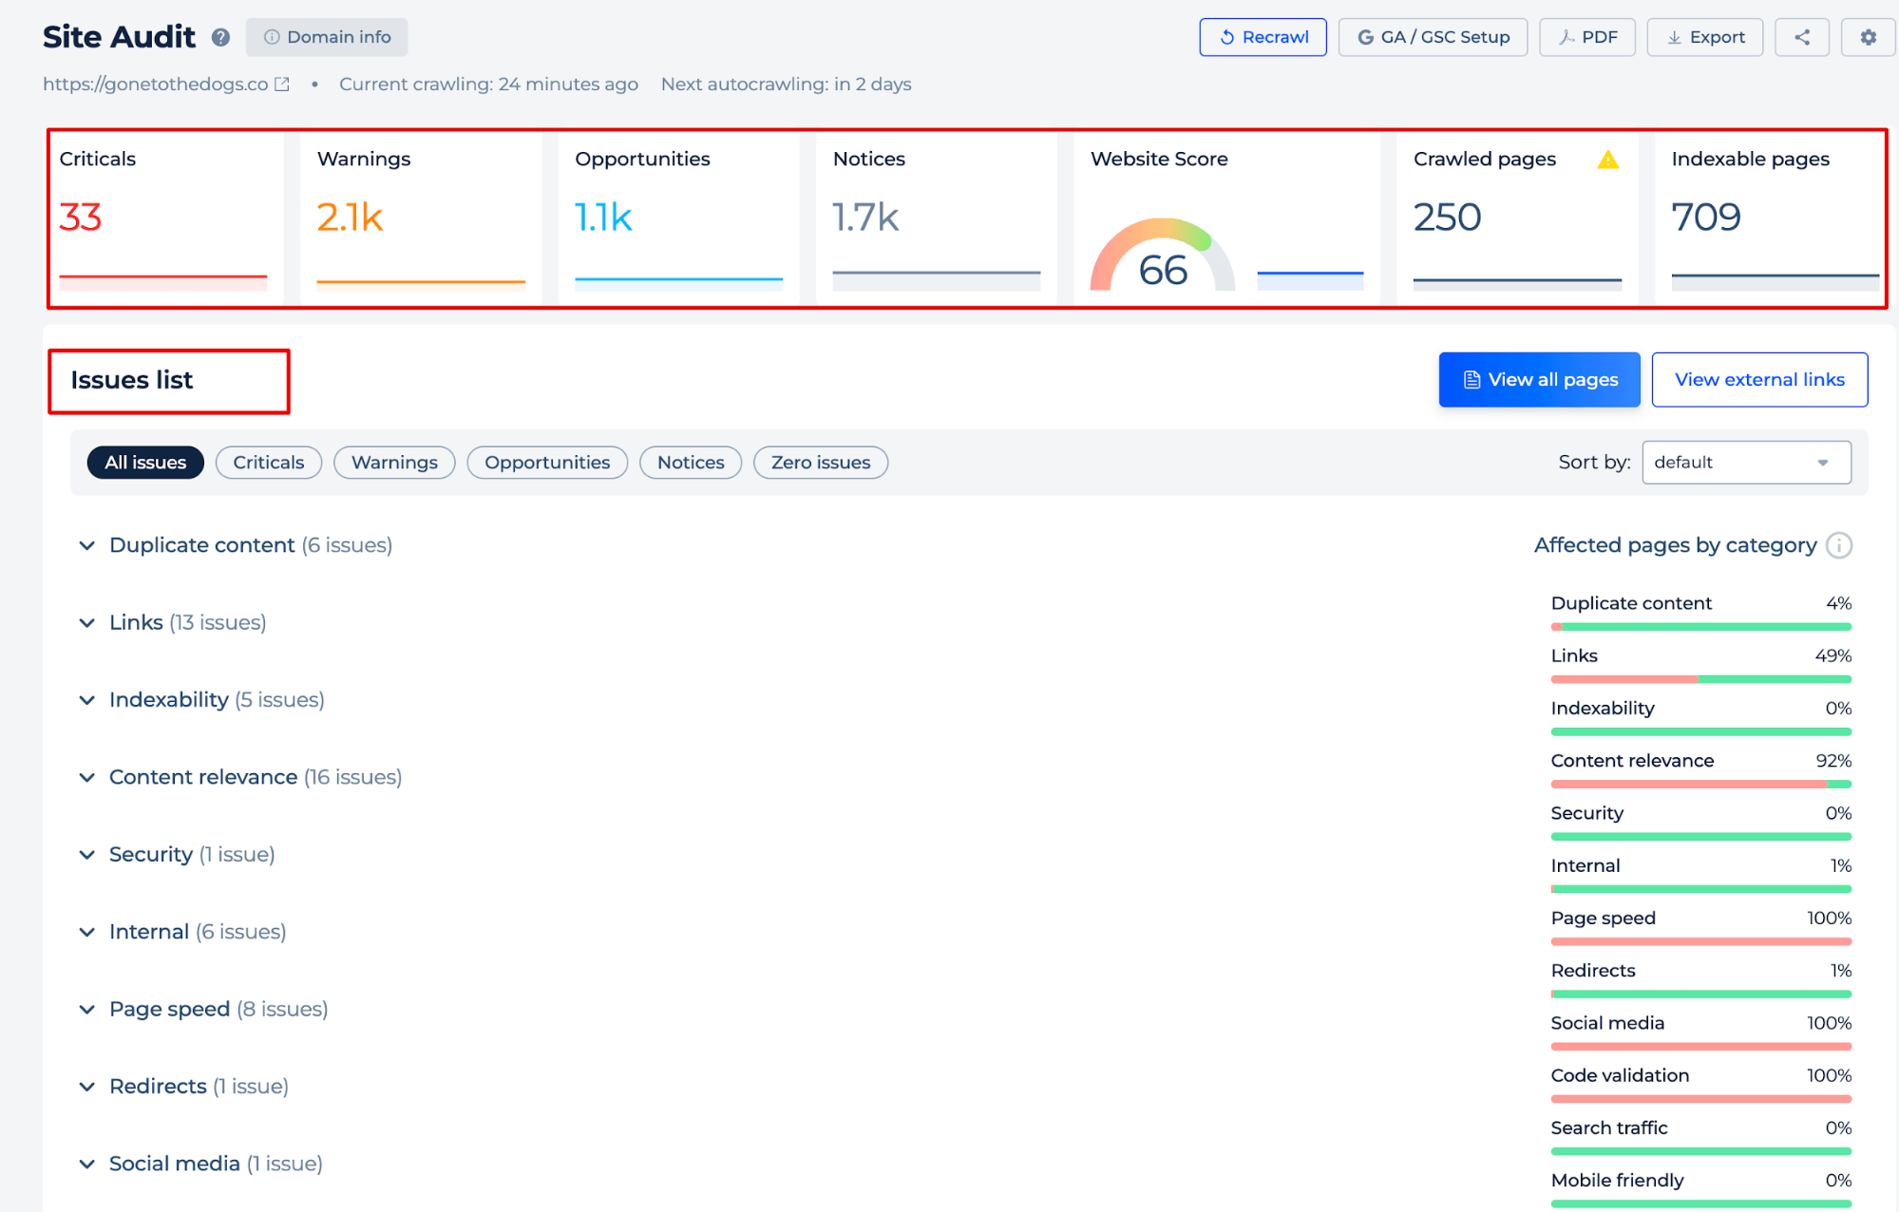Screen dimensions: 1899x1213
Task: Click the Notices filter toggle
Action: coord(690,461)
